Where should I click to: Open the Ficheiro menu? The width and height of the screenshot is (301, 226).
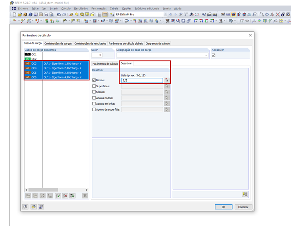23,8
